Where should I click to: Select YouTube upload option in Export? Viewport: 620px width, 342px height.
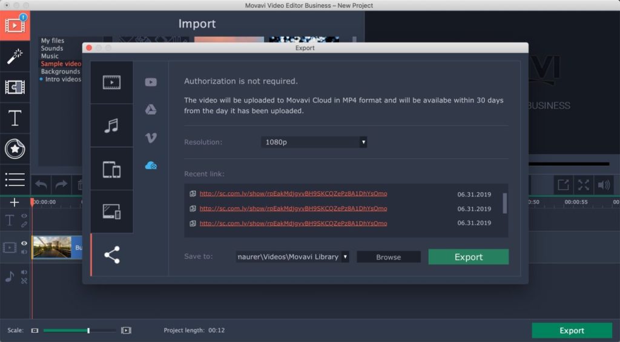click(x=151, y=82)
